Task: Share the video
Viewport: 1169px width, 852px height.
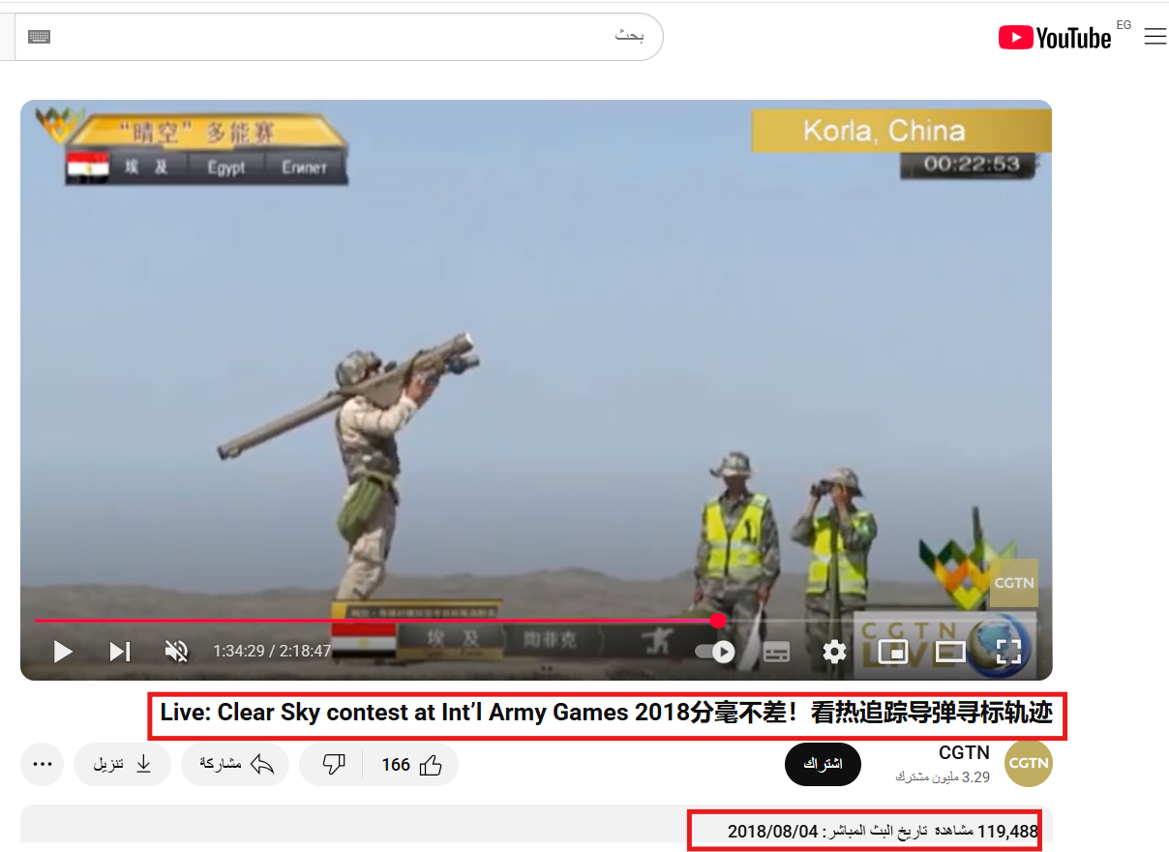Action: tap(235, 765)
